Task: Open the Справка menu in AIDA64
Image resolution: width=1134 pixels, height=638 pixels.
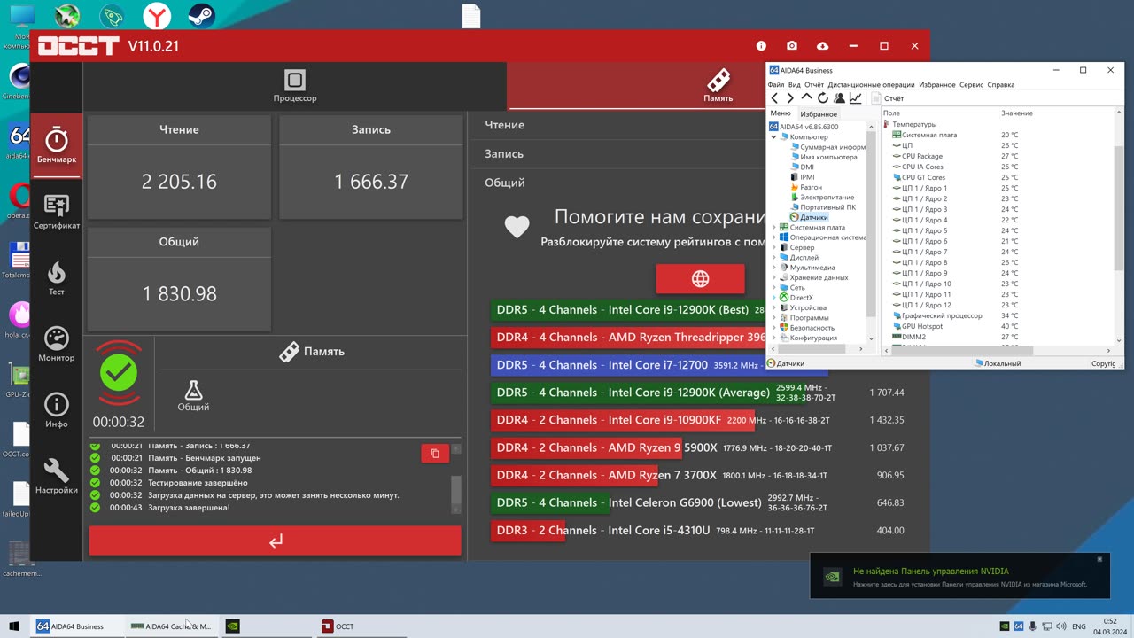Action: [x=1000, y=85]
